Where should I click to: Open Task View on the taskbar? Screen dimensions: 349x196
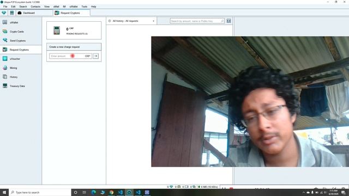85,192
